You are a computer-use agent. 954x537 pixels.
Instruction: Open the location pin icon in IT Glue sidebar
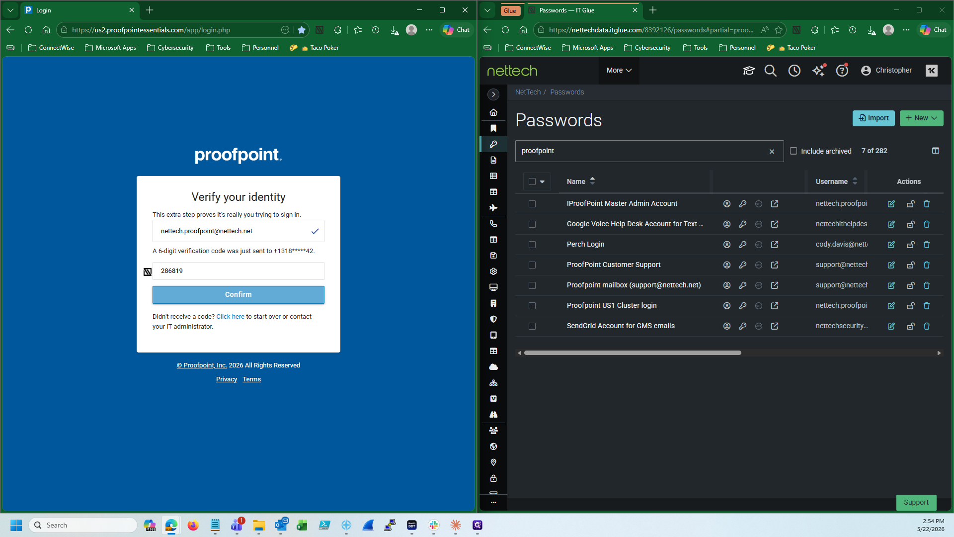point(493,462)
